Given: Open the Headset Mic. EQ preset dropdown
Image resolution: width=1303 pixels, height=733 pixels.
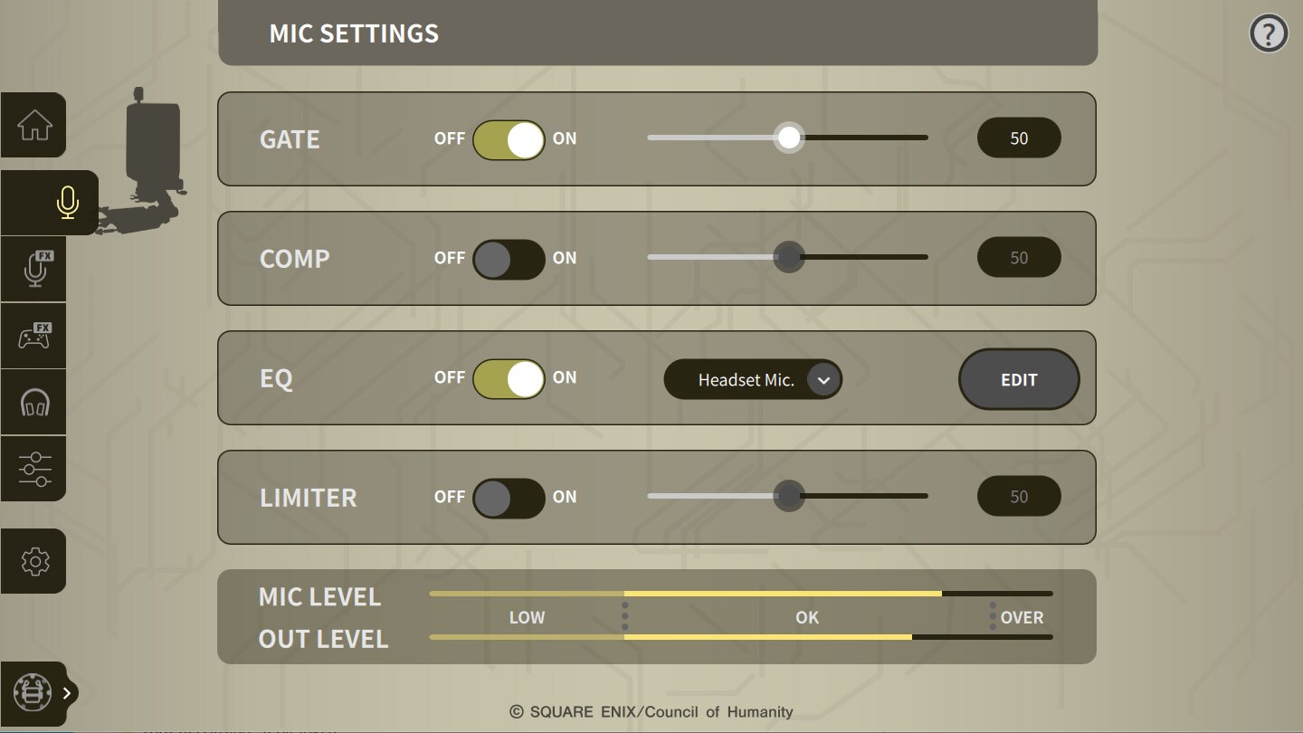Looking at the screenshot, I should (753, 379).
